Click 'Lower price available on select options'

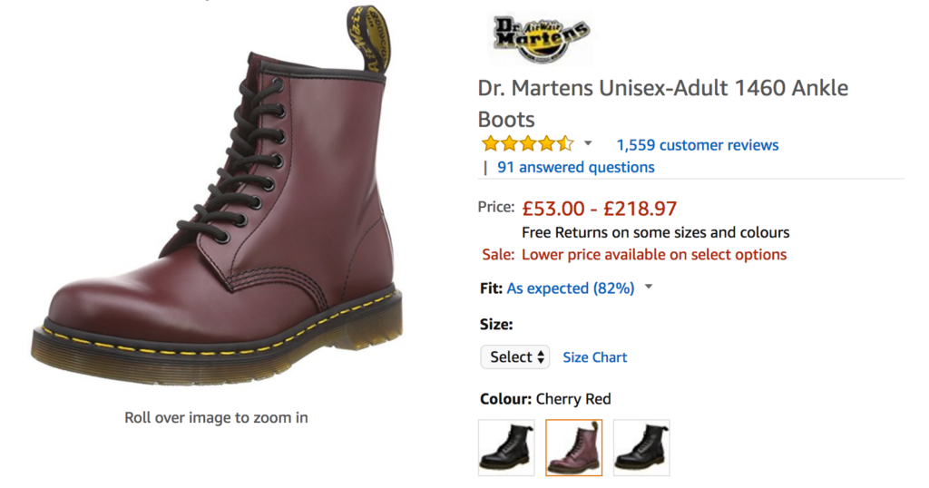pyautogui.click(x=653, y=255)
